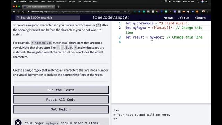Open the File menu
Viewport: 222px width, 125px height.
[30, 1]
